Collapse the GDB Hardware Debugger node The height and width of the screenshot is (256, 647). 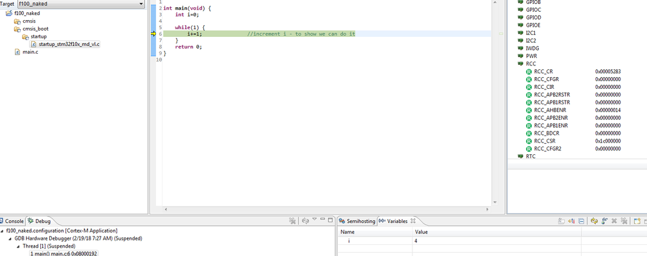tap(10, 239)
